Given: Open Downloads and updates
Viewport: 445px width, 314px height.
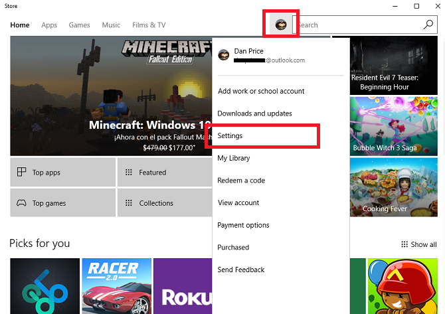Looking at the screenshot, I should [x=254, y=114].
